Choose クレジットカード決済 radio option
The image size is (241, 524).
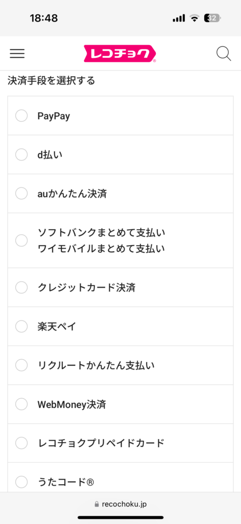point(21,288)
